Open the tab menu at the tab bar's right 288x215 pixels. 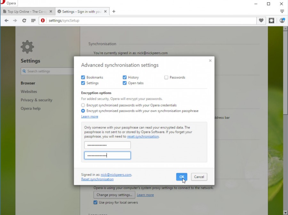[x=282, y=11]
